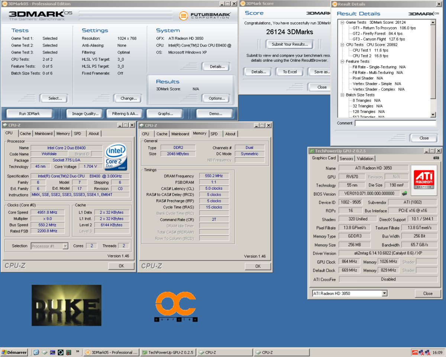446x357 pixels.
Task: Click the PLL quick launch icon
Action: point(52,352)
